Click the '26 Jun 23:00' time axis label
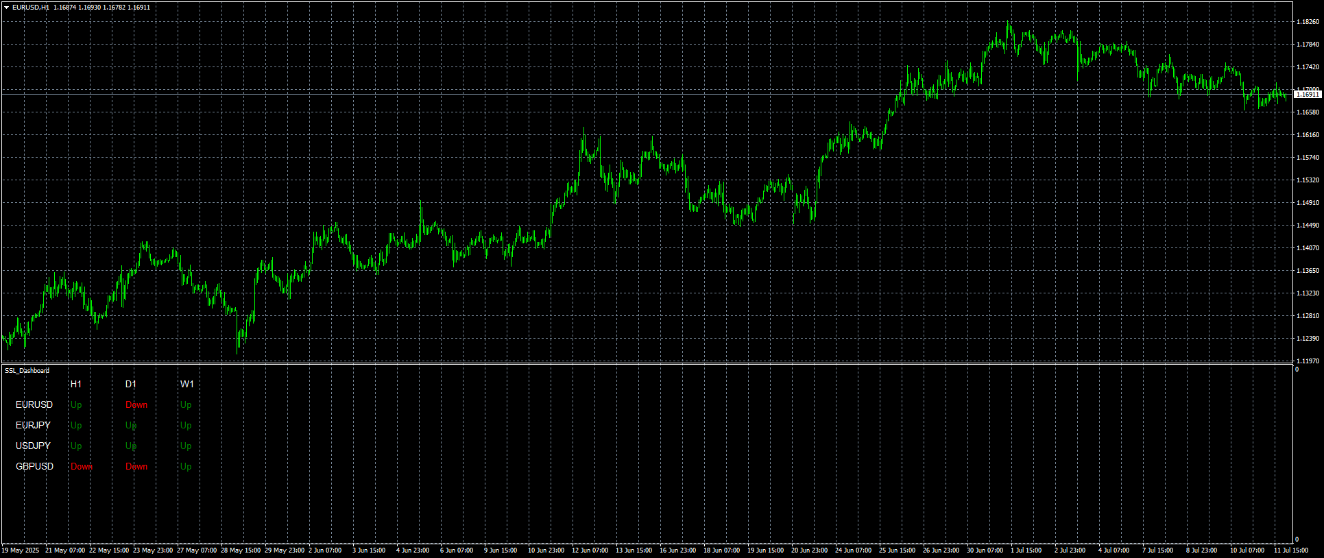This screenshot has height=558, width=1324. pyautogui.click(x=941, y=550)
